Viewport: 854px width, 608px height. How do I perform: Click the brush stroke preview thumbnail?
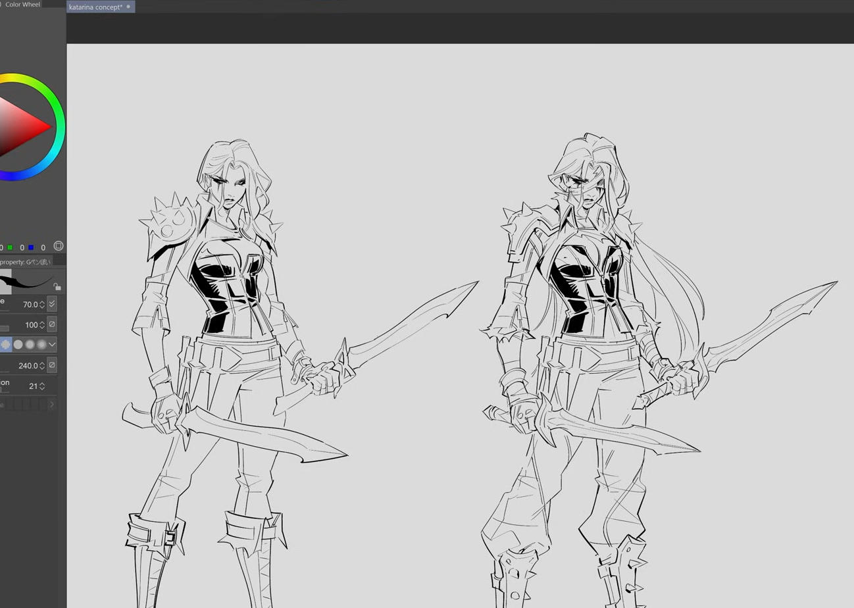pyautogui.click(x=26, y=282)
